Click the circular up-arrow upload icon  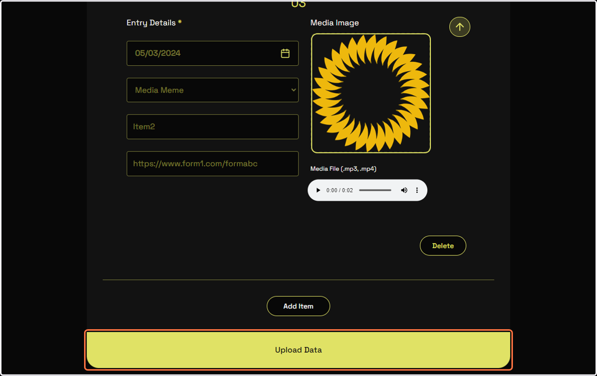point(460,27)
